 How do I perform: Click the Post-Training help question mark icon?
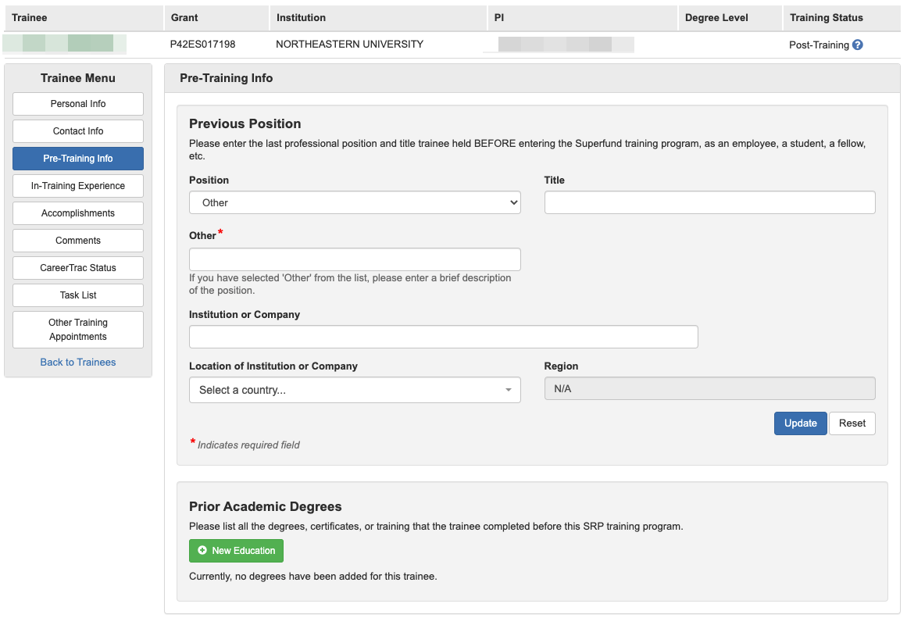pyautogui.click(x=858, y=45)
